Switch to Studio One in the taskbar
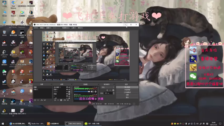Viewport: 224px width, 126px height. [x=36, y=123]
